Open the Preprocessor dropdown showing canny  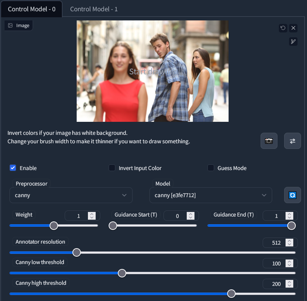click(x=71, y=195)
